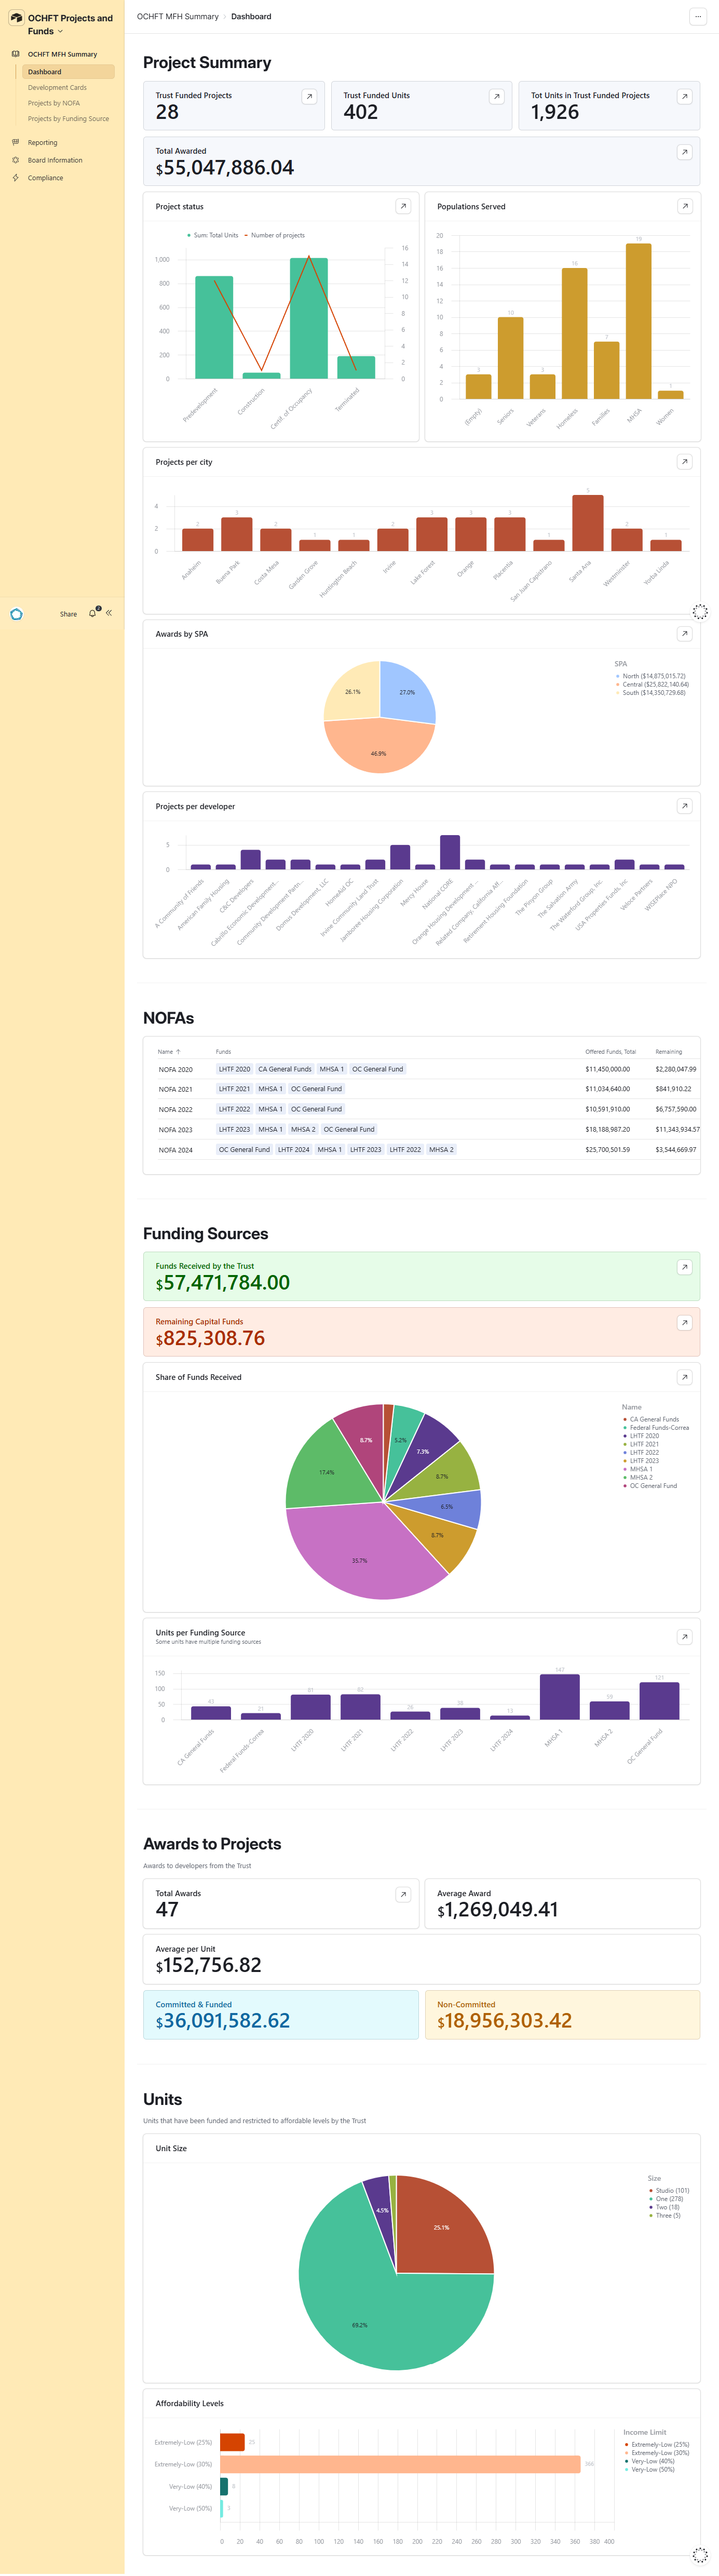Collapse the sidebar with double-chevron icon
719x2576 pixels.
tap(109, 613)
